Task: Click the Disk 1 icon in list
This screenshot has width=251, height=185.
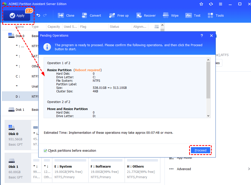Action: tap(11, 110)
